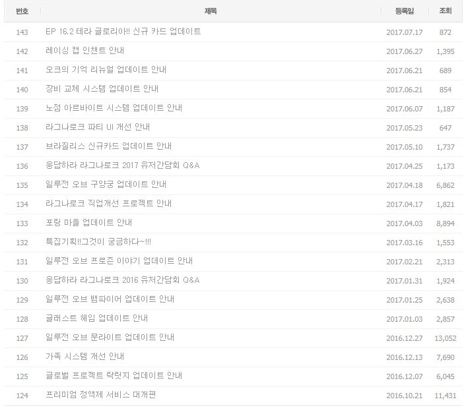
Task: Open post '글로벌 프로젝트 락릿지 업데이트 안내'
Action: pos(114,375)
